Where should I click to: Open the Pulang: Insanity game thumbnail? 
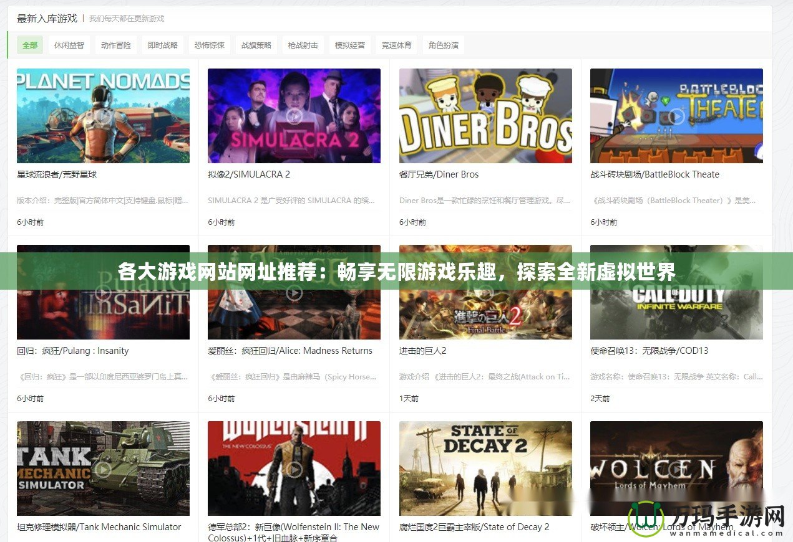coord(103,292)
